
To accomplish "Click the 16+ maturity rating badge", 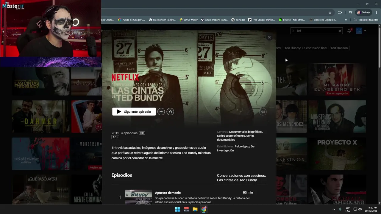I will pyautogui.click(x=115, y=137).
